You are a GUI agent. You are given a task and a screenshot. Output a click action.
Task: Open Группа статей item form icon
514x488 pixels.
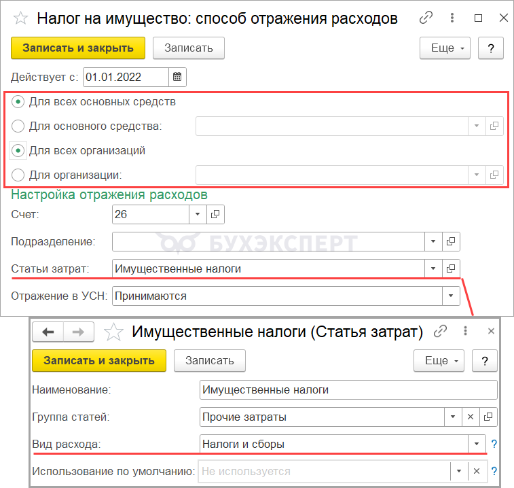coord(488,417)
